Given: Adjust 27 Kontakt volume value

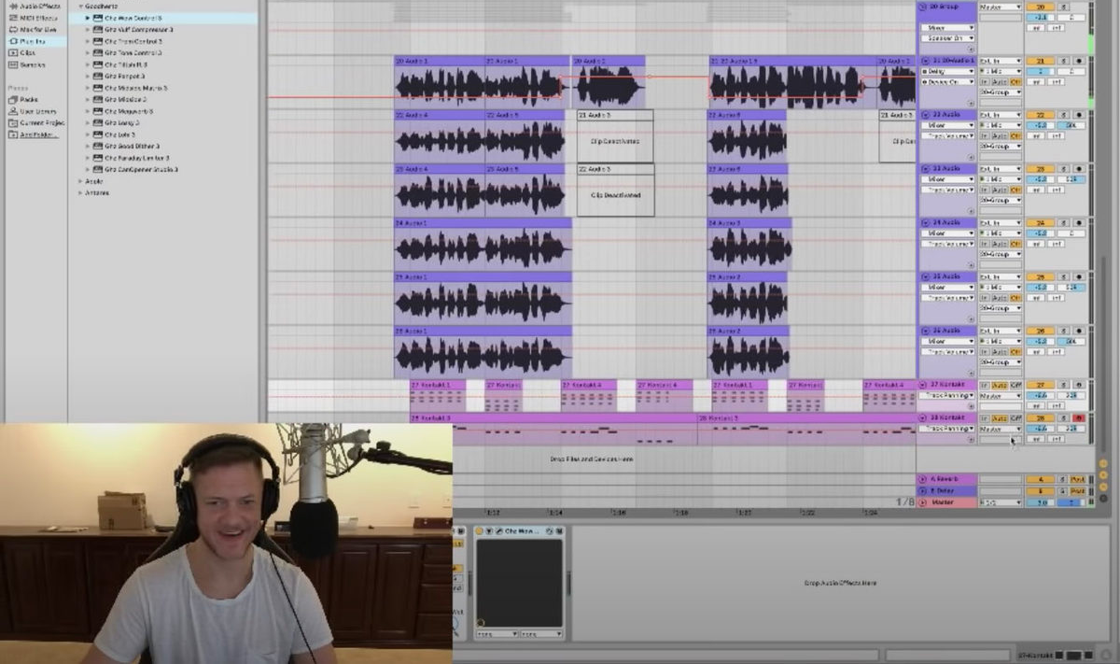Looking at the screenshot, I should (x=1040, y=396).
